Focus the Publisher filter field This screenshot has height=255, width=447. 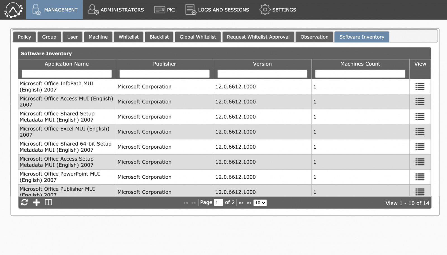pos(165,74)
